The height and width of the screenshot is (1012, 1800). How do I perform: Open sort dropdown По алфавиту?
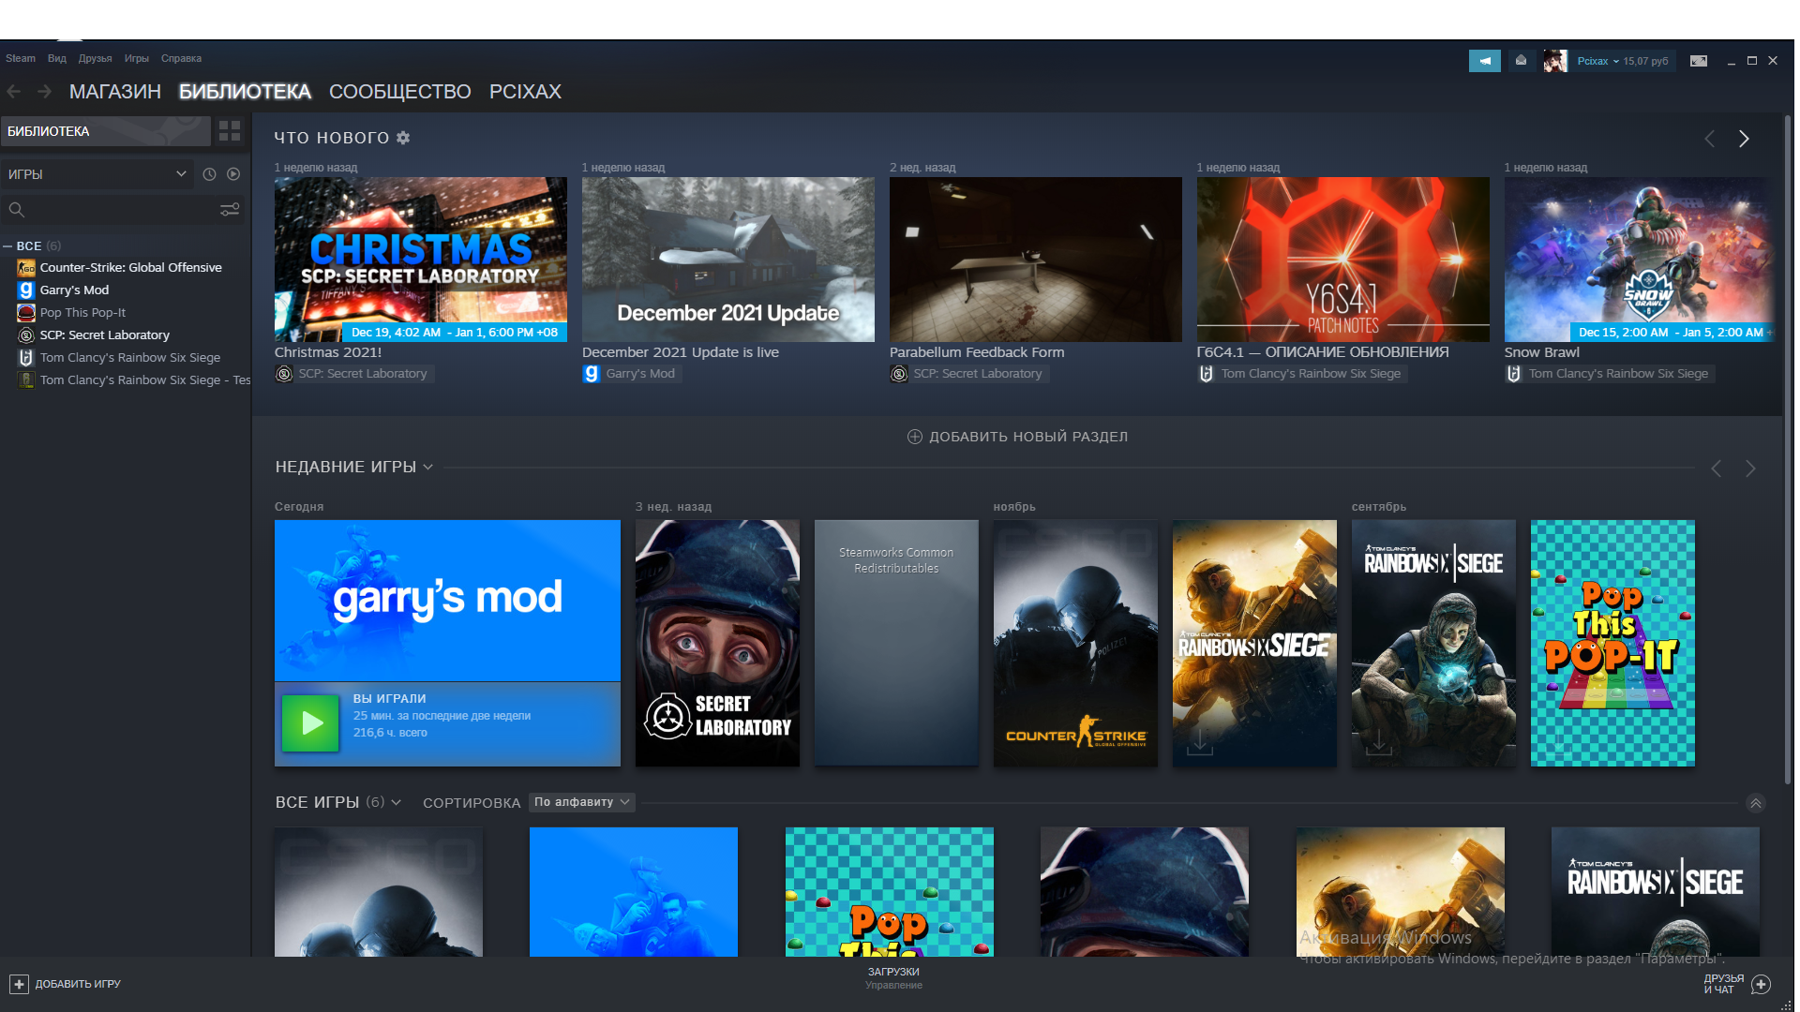pyautogui.click(x=582, y=802)
